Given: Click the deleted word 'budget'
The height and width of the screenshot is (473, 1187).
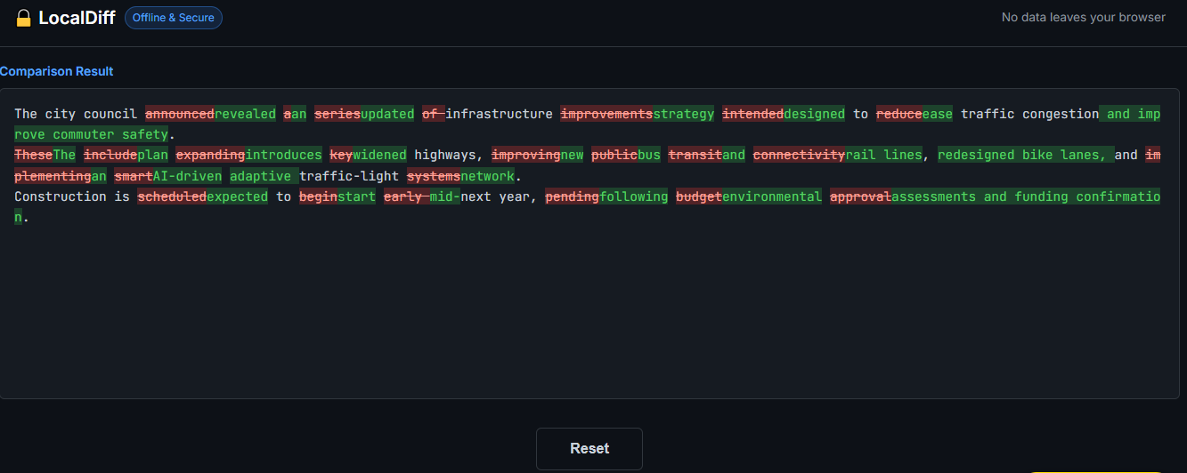Looking at the screenshot, I should coord(699,196).
